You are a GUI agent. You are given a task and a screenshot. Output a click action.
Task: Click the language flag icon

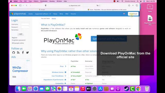[x=124, y=14]
